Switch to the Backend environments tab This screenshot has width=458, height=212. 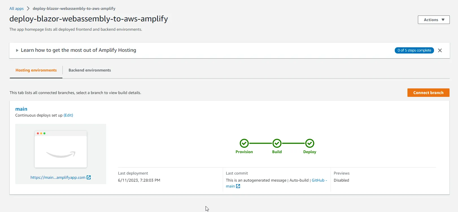[90, 70]
